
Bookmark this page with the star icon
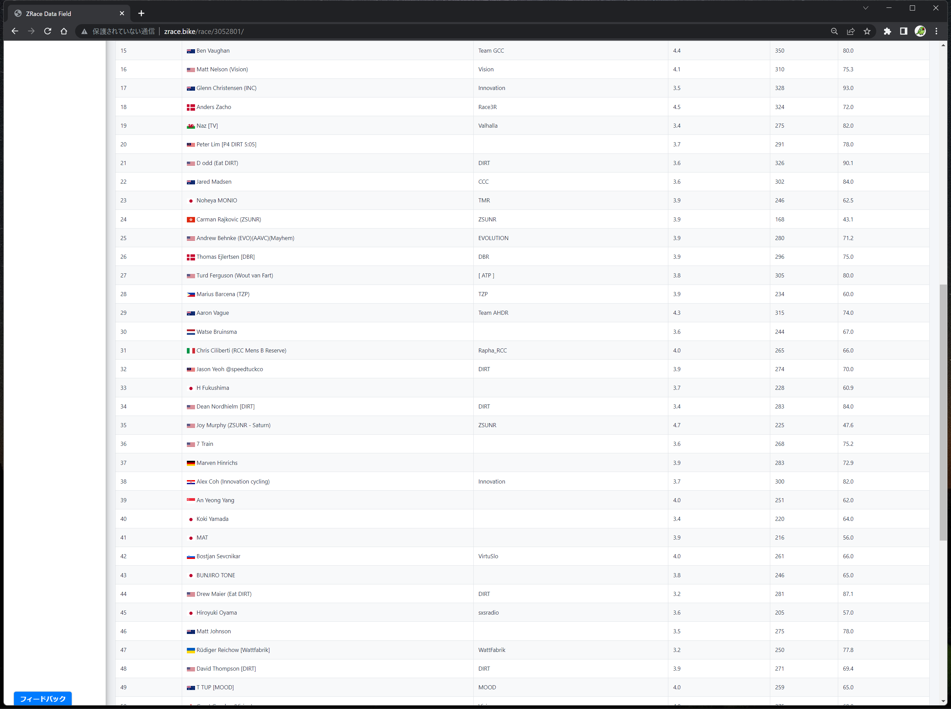pyautogui.click(x=867, y=31)
